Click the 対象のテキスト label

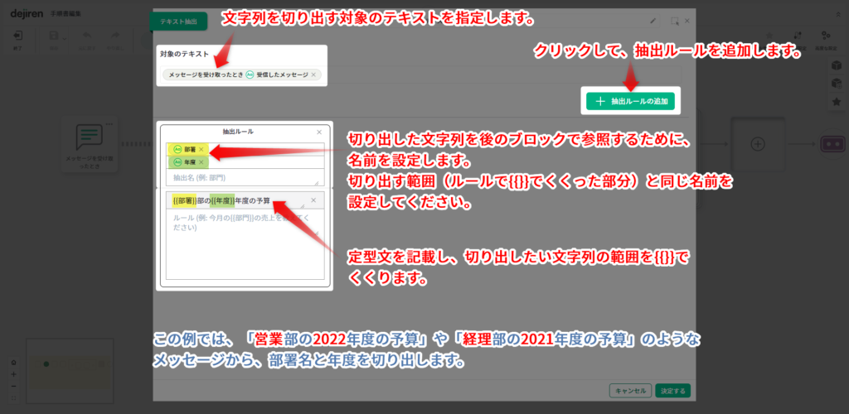pyautogui.click(x=185, y=54)
